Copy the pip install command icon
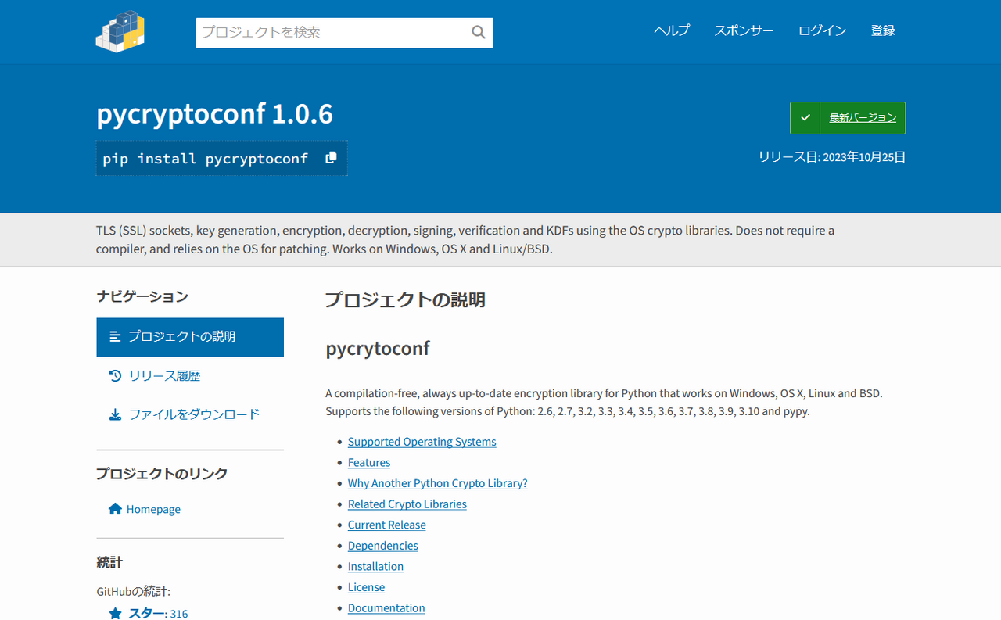1001x620 pixels. pos(331,158)
